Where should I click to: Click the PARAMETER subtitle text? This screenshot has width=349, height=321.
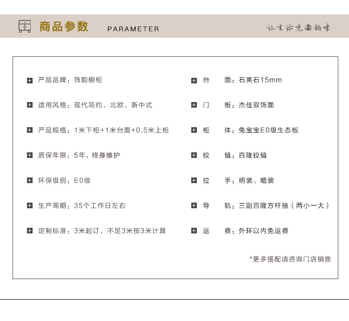click(134, 29)
